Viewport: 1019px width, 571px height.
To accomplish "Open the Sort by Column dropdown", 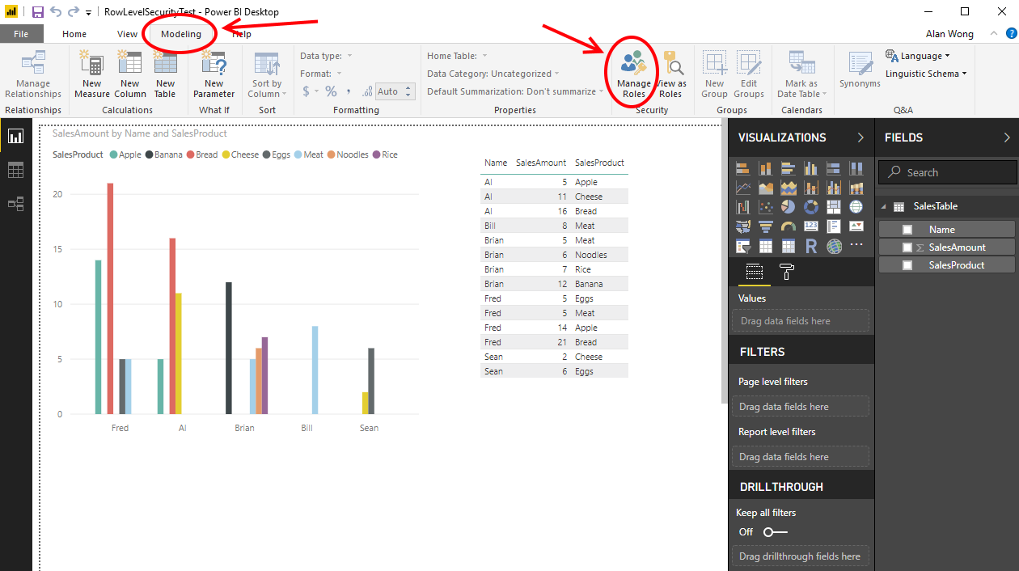I will coord(267,74).
